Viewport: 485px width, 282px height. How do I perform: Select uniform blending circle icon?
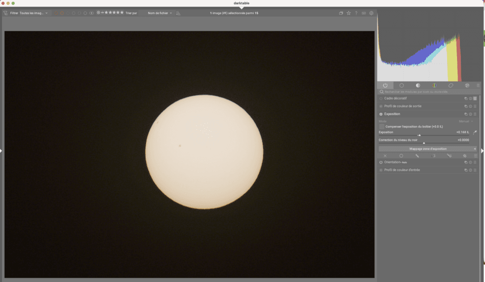(401, 156)
